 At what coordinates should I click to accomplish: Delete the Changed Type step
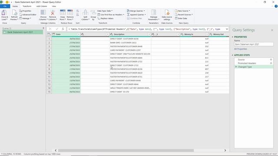click(x=236, y=67)
